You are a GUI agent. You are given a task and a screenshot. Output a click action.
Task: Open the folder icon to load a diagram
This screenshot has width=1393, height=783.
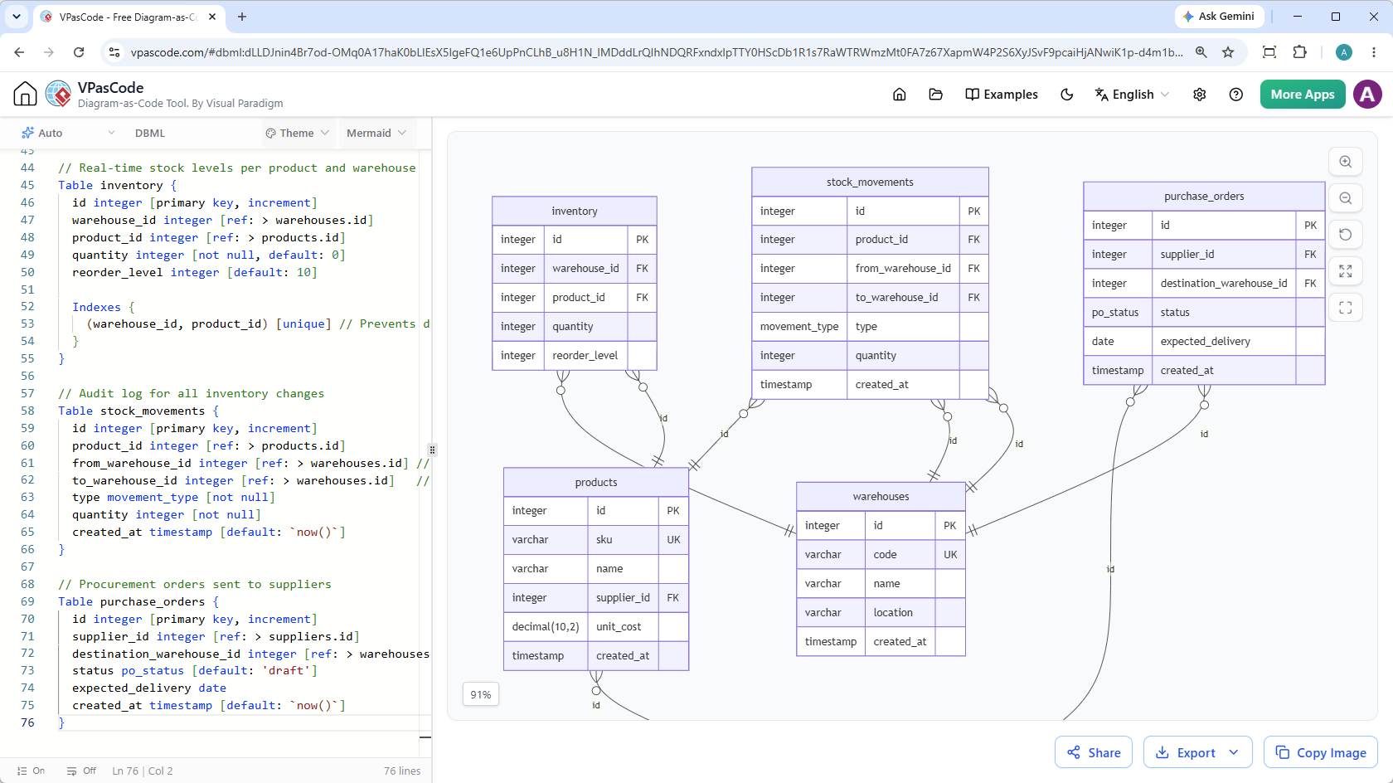click(935, 95)
